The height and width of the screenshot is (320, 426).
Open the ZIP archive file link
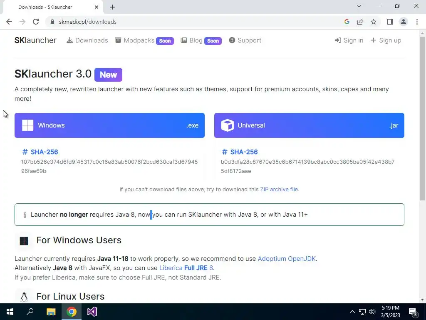click(279, 190)
